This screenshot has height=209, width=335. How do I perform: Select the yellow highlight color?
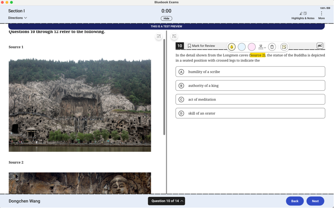(x=232, y=47)
